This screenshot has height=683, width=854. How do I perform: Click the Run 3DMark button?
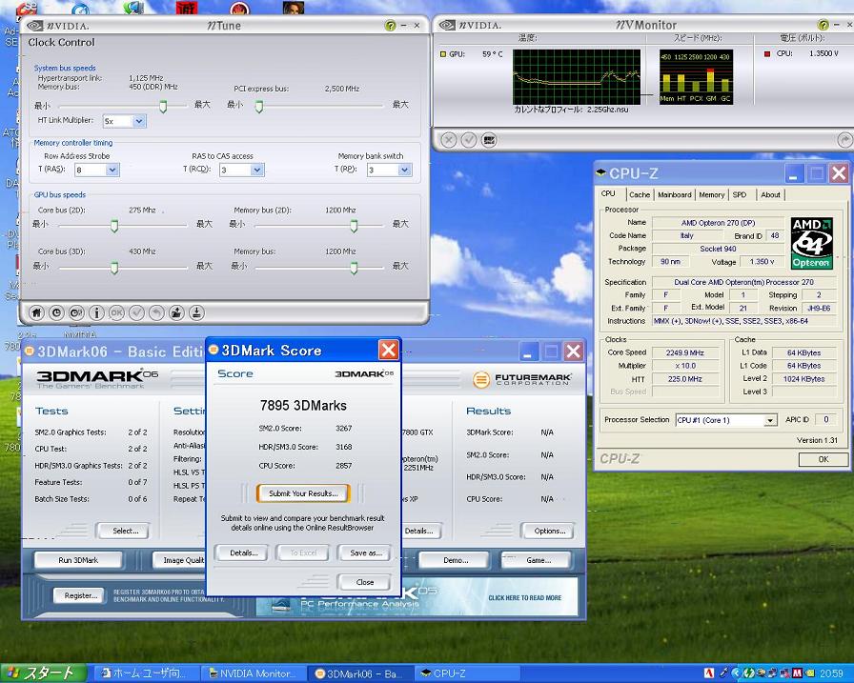(78, 560)
